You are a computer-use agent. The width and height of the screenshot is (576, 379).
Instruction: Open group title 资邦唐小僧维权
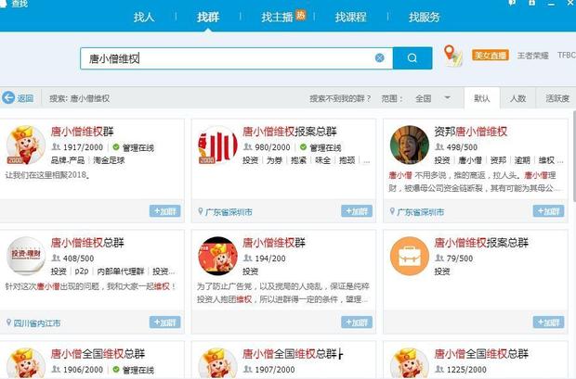click(x=471, y=132)
